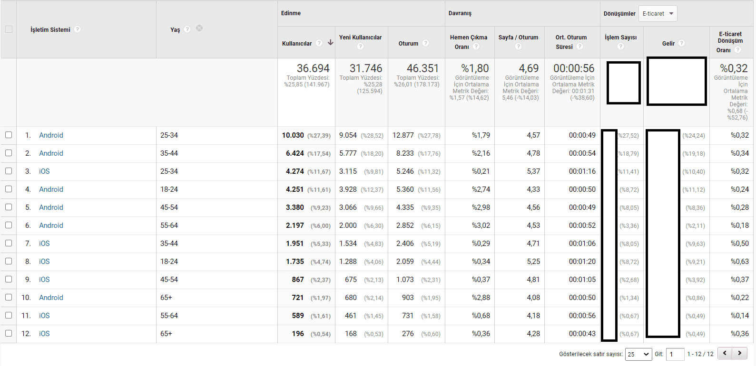Image resolution: width=756 pixels, height=366 pixels.
Task: Go to next page arrow
Action: click(x=739, y=353)
